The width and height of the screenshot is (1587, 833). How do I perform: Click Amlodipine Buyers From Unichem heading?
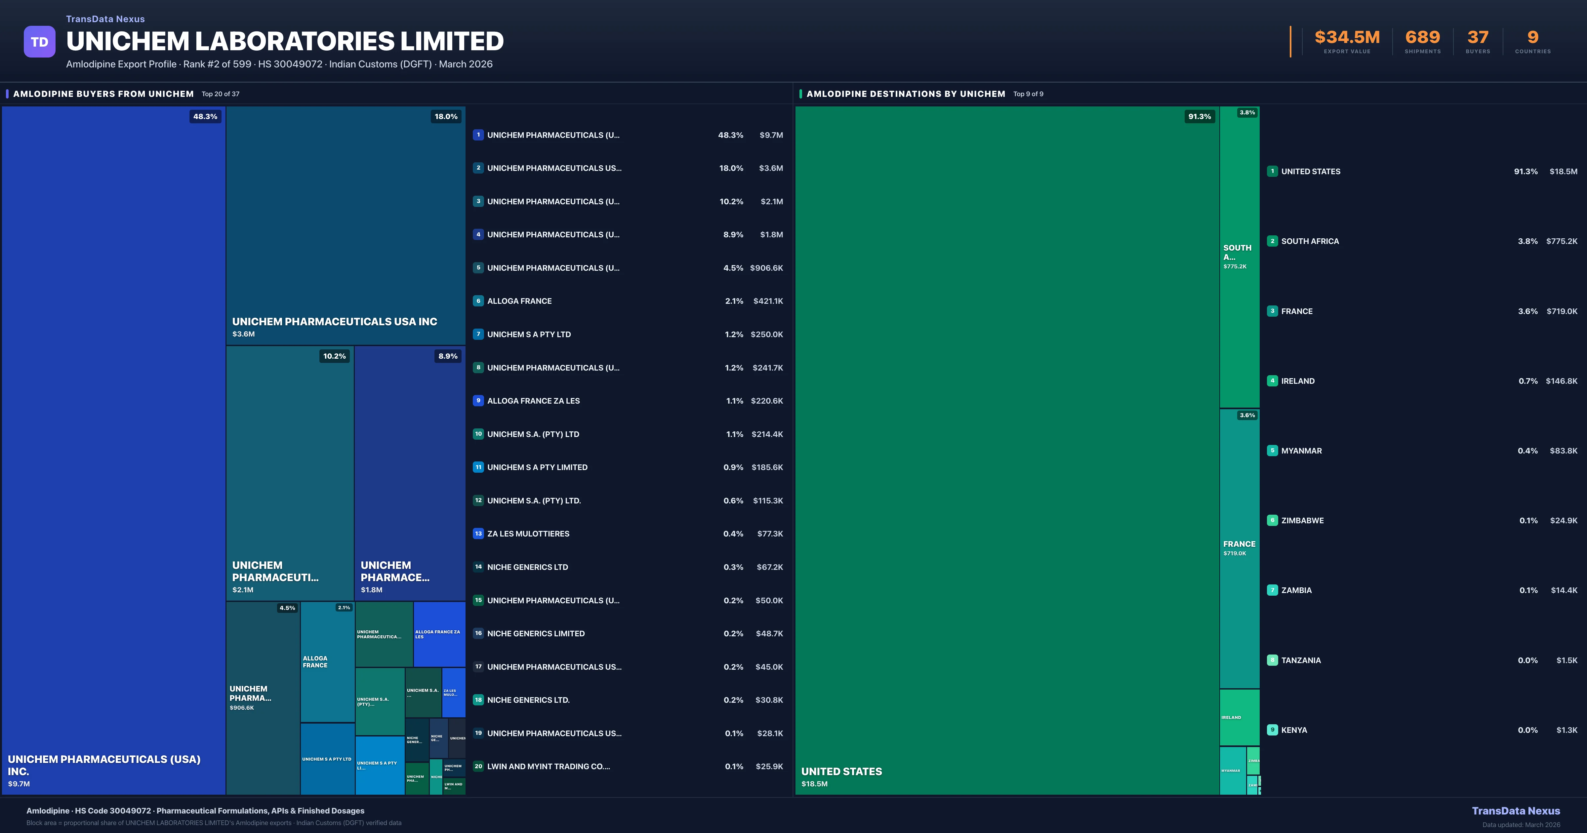coord(103,94)
